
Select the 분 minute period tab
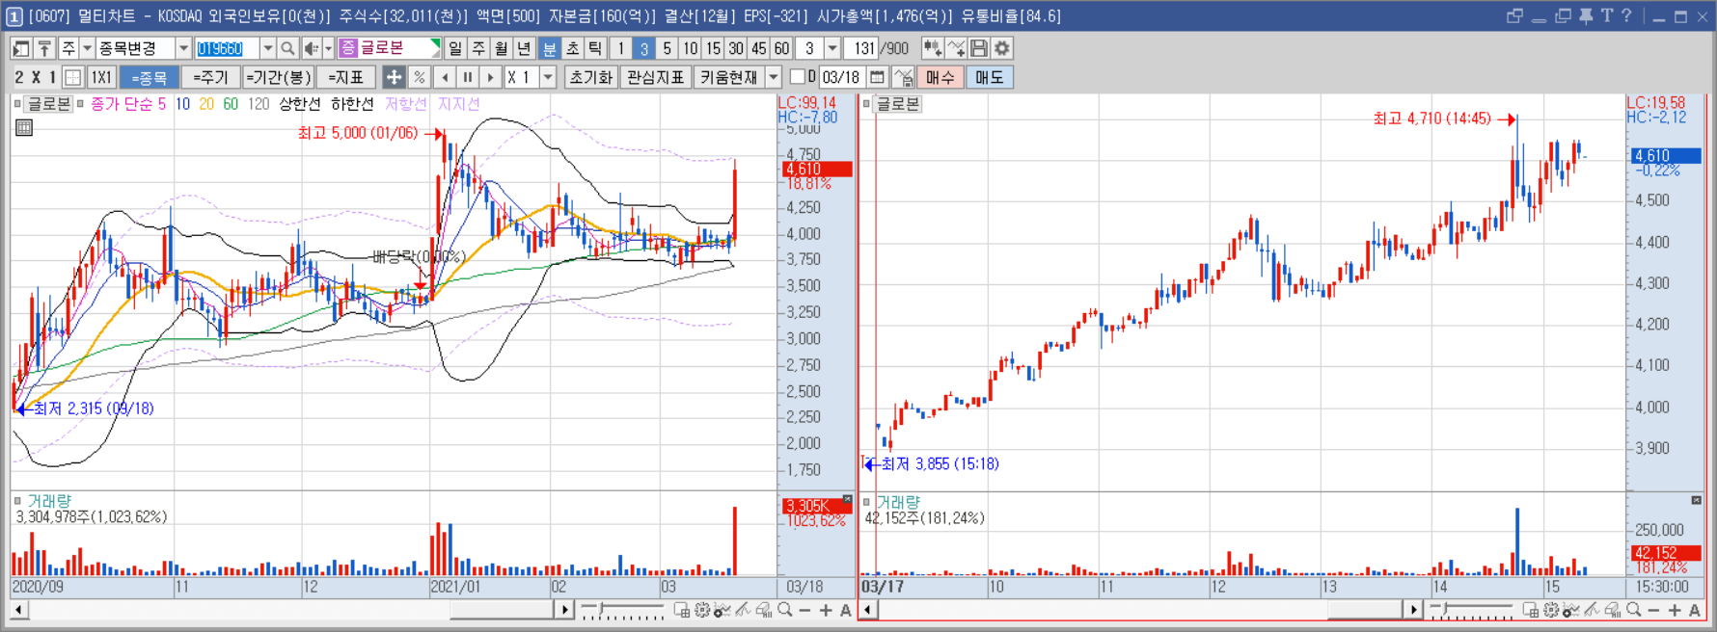[549, 48]
